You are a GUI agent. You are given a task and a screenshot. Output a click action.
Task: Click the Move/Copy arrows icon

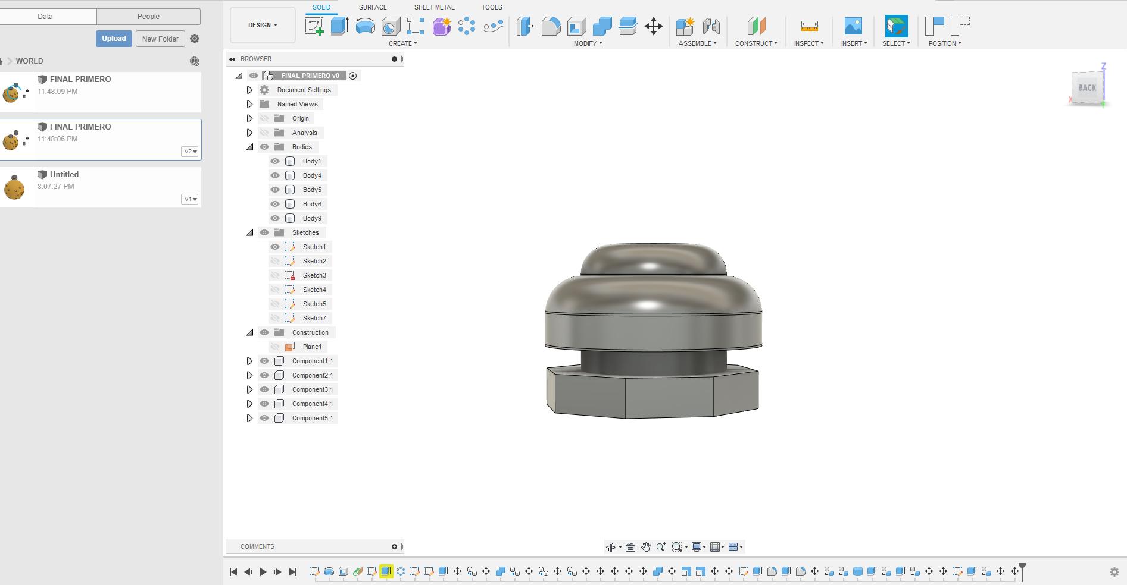point(653,26)
